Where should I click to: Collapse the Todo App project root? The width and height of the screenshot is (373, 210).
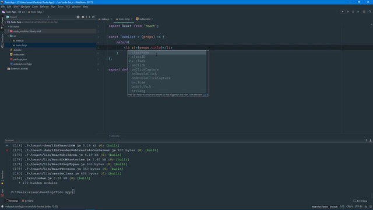point(6,22)
